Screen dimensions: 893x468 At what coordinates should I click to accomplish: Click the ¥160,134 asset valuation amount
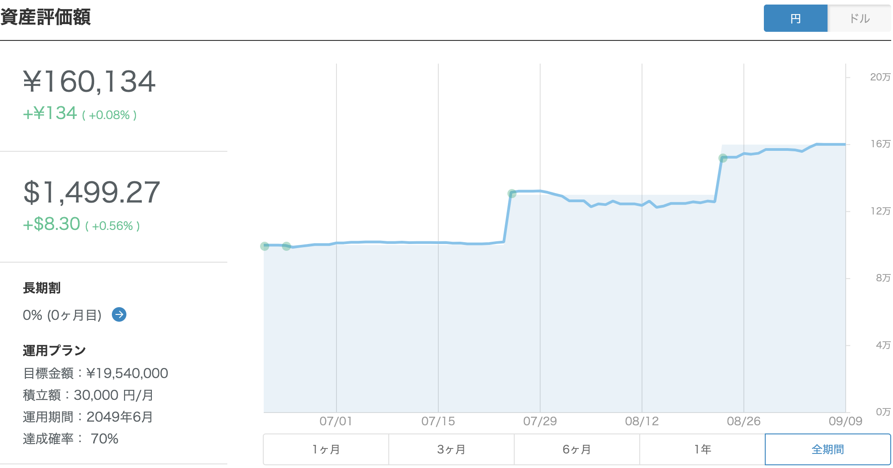[90, 82]
